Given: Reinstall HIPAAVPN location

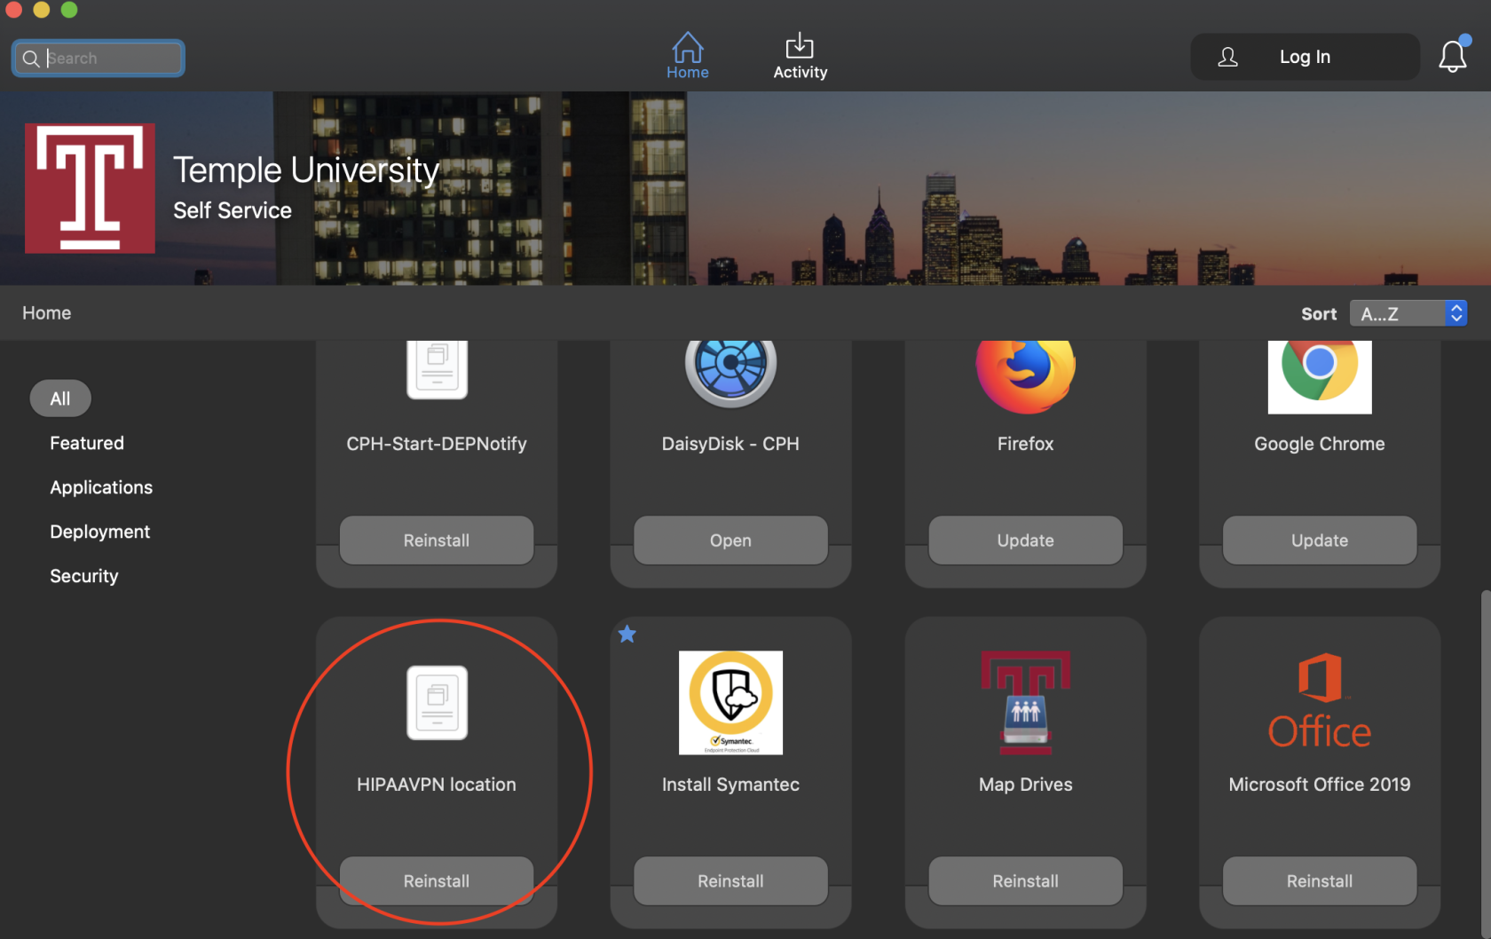Looking at the screenshot, I should pos(437,881).
